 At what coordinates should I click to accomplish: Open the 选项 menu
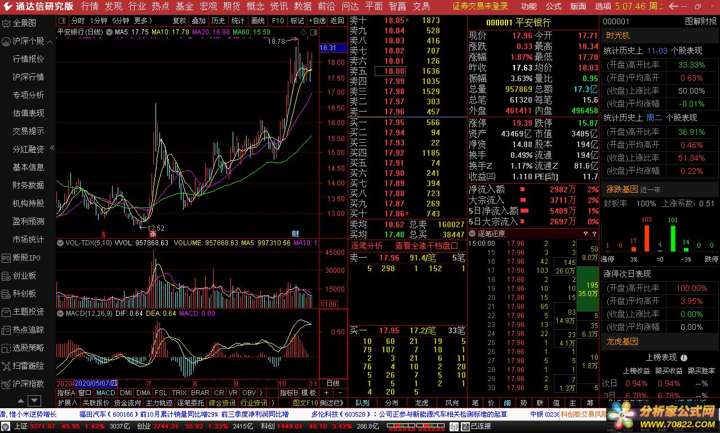[x=603, y=6]
